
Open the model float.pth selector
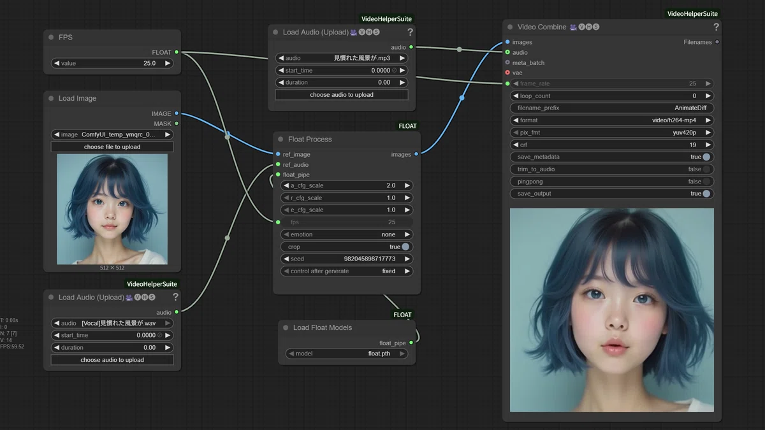point(347,354)
